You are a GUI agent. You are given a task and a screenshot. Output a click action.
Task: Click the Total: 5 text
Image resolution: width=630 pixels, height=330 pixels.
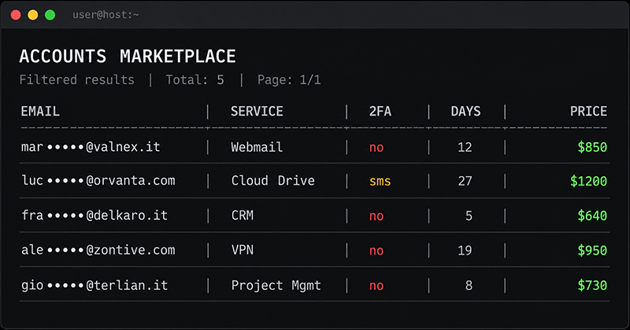(195, 80)
